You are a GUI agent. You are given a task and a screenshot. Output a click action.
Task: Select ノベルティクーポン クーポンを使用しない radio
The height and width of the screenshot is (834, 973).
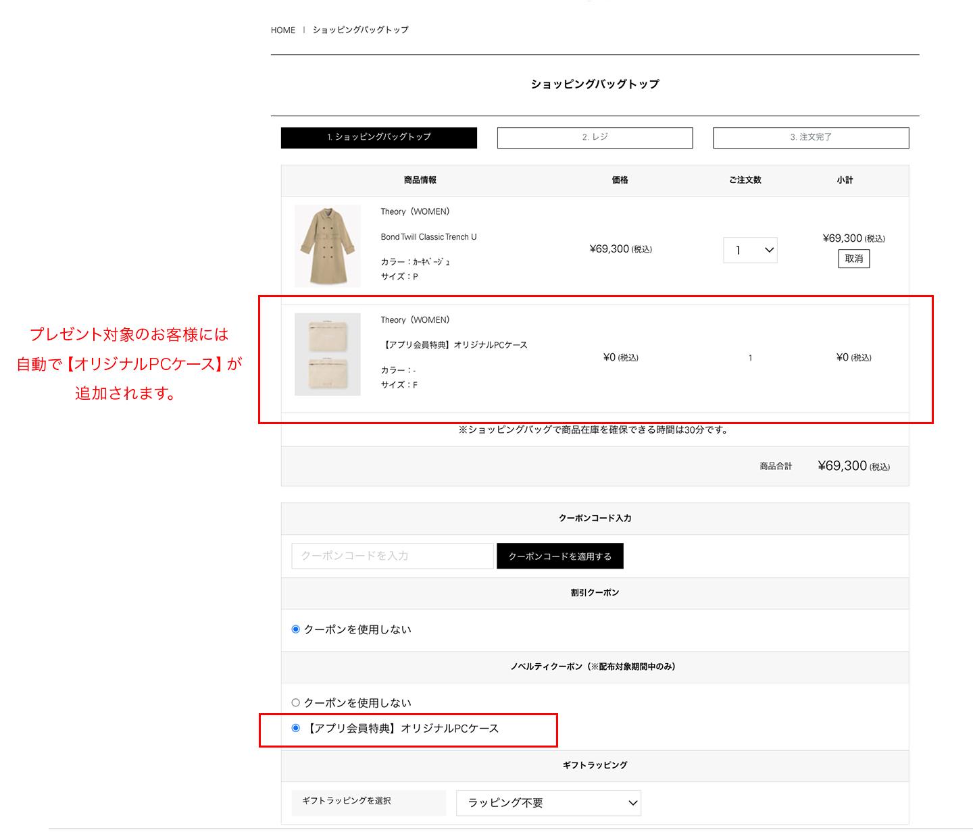[295, 703]
